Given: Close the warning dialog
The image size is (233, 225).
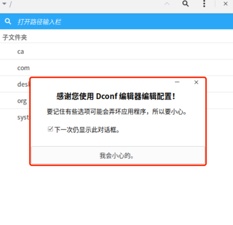Looking at the screenshot, I should (x=196, y=82).
